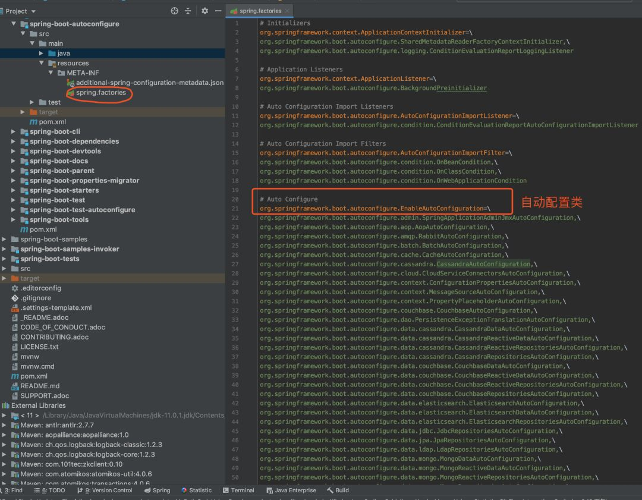
Task: Select the spring-boot-tests module
Action: (x=50, y=259)
